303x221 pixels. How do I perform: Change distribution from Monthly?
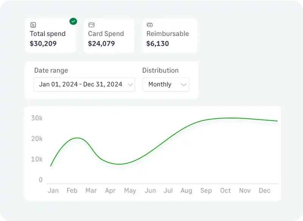[x=166, y=84]
